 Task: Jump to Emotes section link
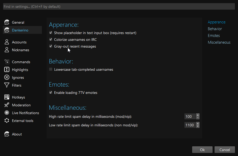point(214,36)
